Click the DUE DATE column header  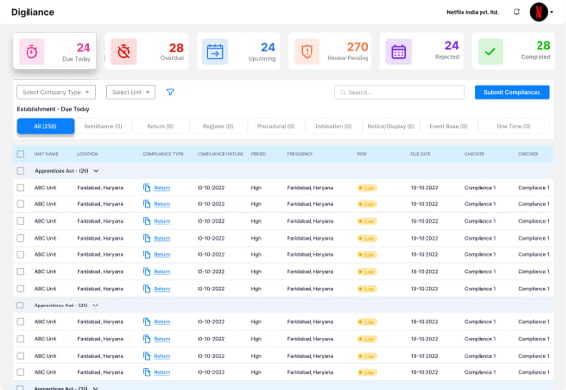pyautogui.click(x=421, y=154)
